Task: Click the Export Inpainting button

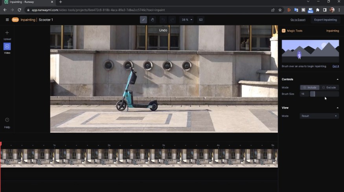Action: coord(325,20)
